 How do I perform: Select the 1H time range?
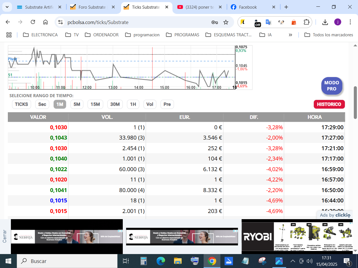coord(133,104)
